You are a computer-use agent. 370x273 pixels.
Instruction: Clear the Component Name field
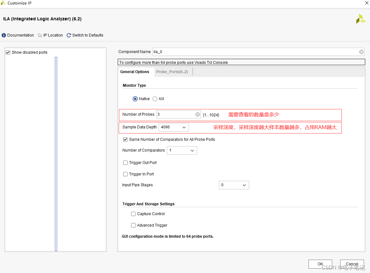361,52
